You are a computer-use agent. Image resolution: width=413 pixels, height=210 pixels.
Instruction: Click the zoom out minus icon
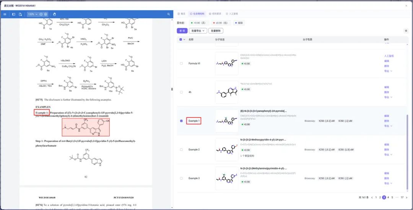click(x=41, y=14)
